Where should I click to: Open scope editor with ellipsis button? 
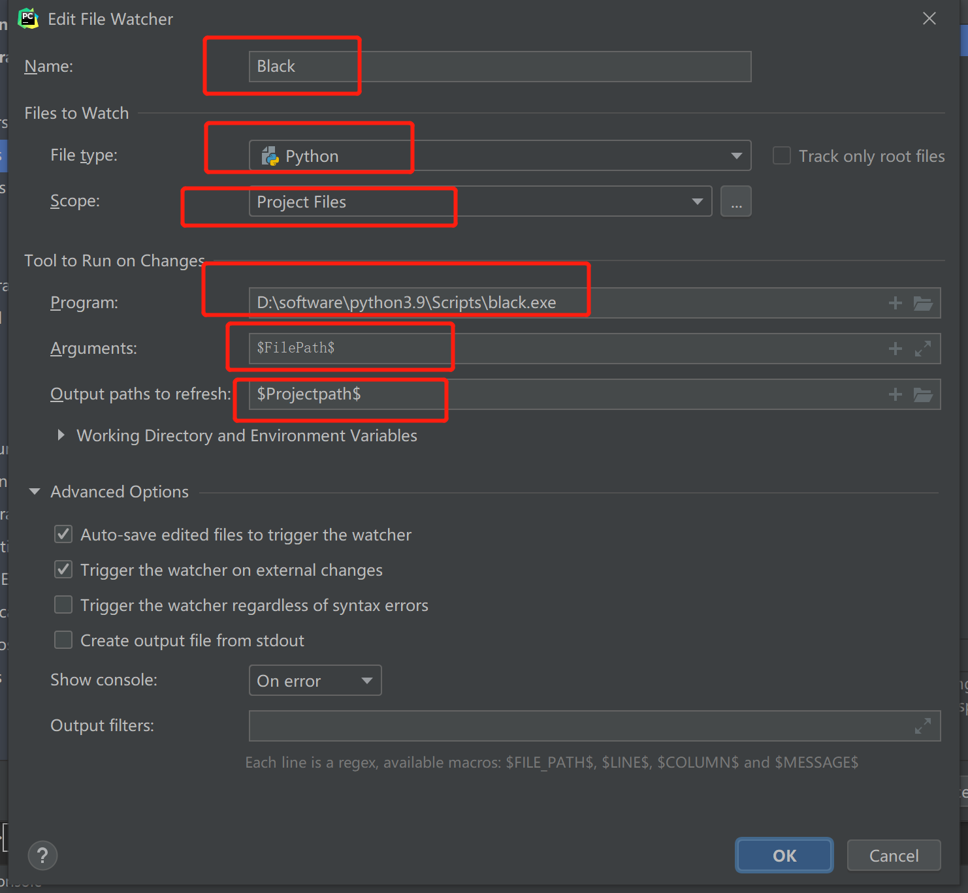[736, 202]
